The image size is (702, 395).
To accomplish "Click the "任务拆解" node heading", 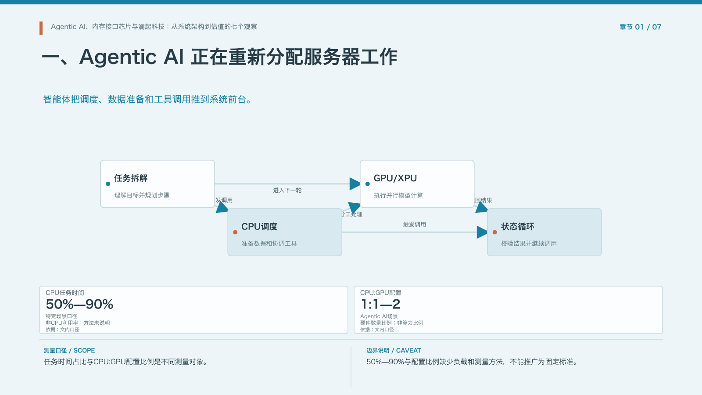I will coord(131,178).
